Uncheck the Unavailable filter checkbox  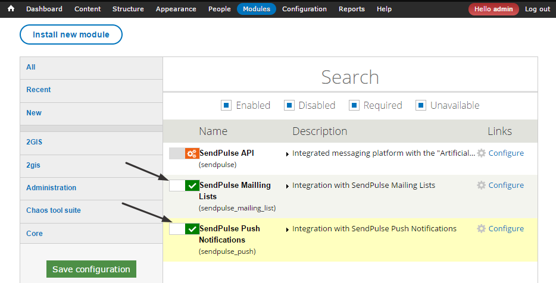click(420, 106)
